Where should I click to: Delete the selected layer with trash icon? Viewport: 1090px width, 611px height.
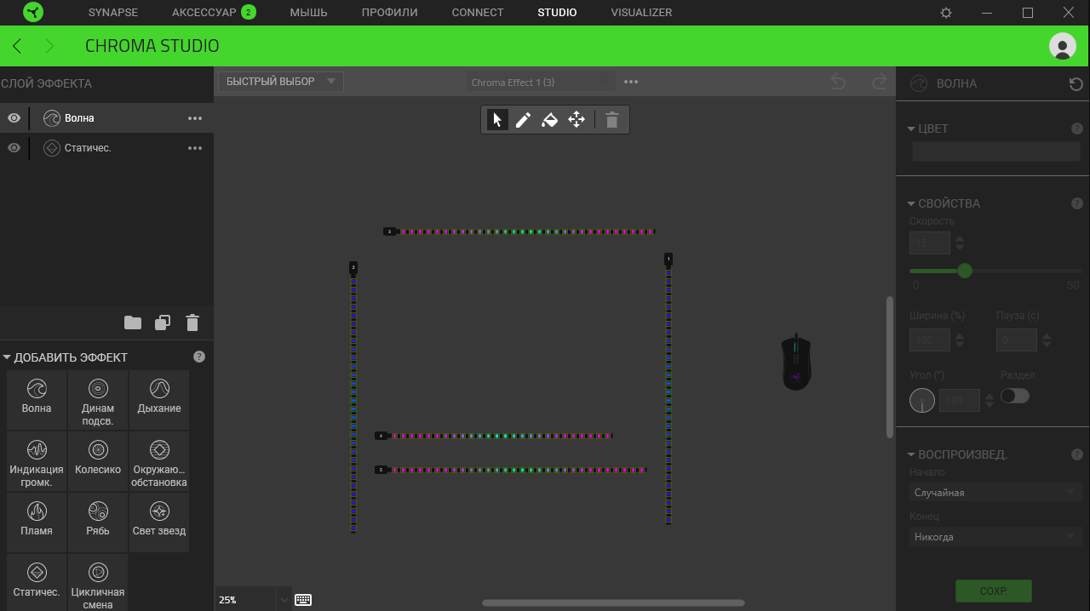192,323
